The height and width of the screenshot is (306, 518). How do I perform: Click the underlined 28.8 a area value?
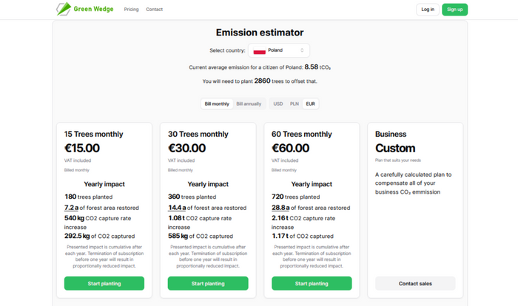point(280,208)
